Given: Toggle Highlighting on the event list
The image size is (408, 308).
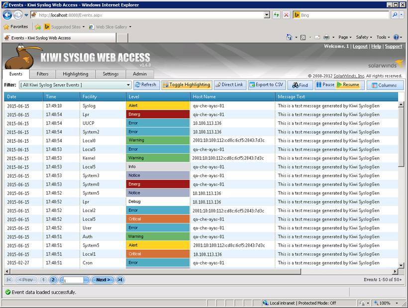Looking at the screenshot, I should (x=187, y=85).
